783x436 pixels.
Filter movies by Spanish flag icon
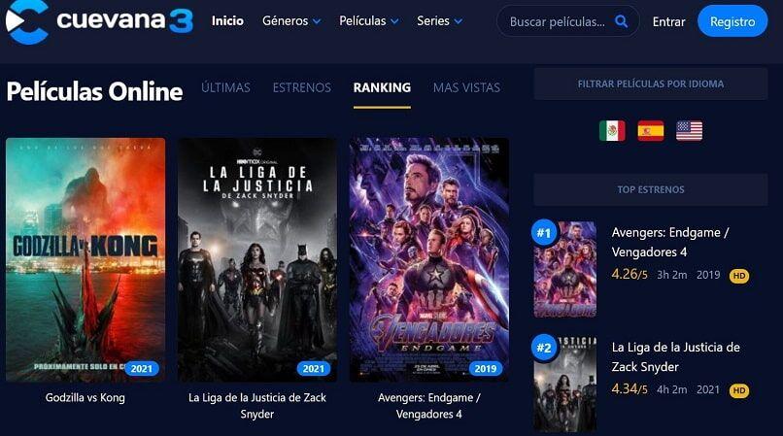point(651,131)
